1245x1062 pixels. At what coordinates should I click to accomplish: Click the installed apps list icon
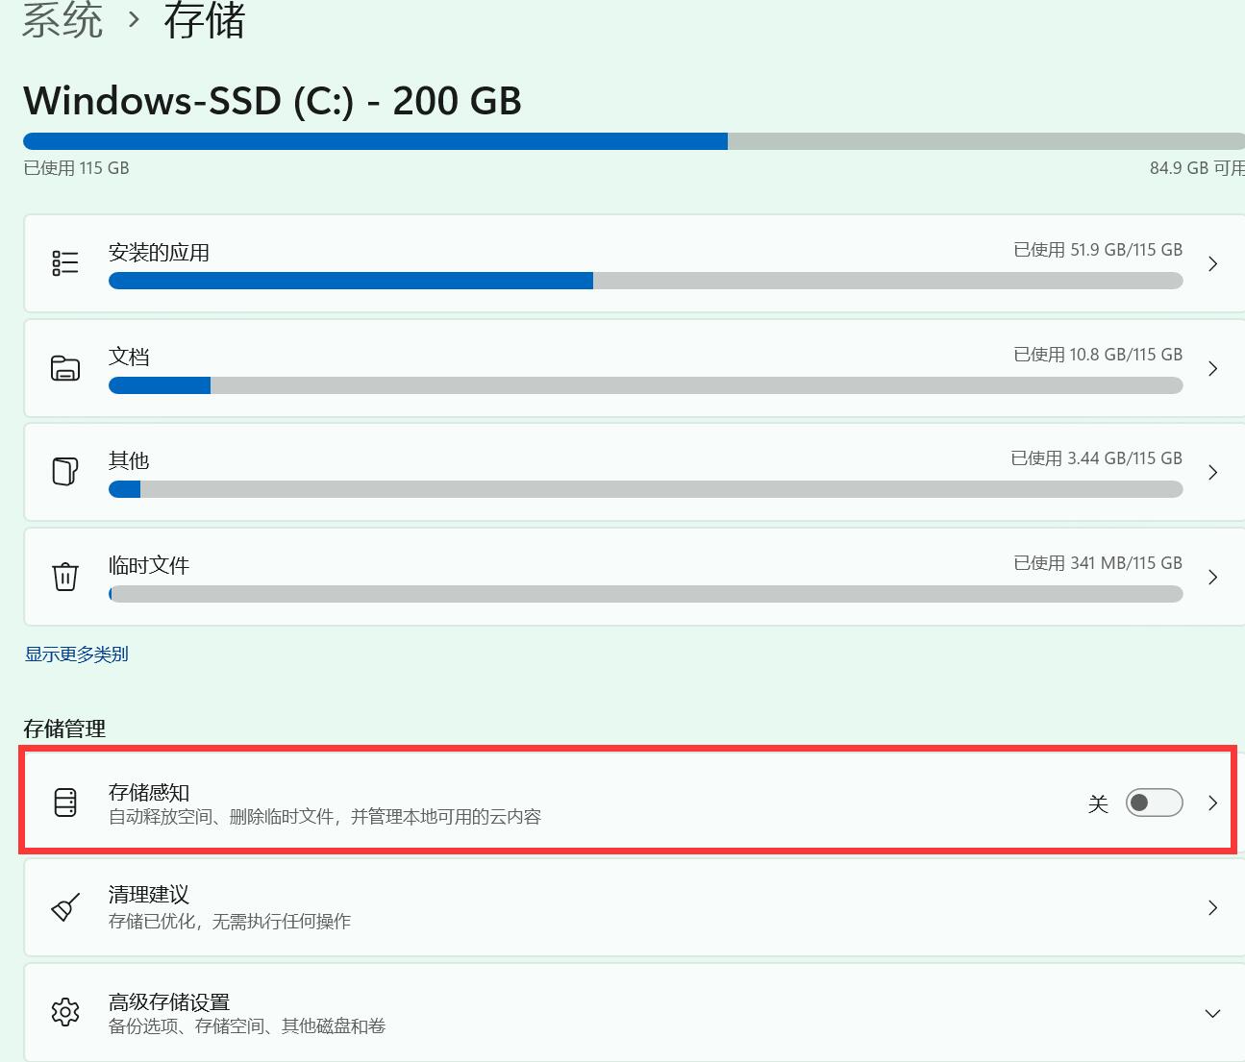click(x=64, y=263)
